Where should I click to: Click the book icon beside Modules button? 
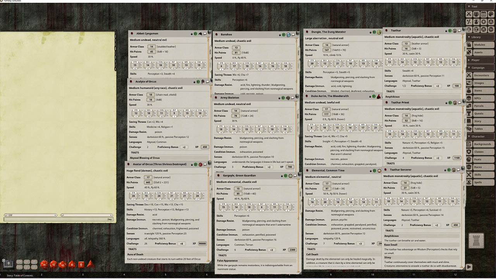tap(469, 45)
